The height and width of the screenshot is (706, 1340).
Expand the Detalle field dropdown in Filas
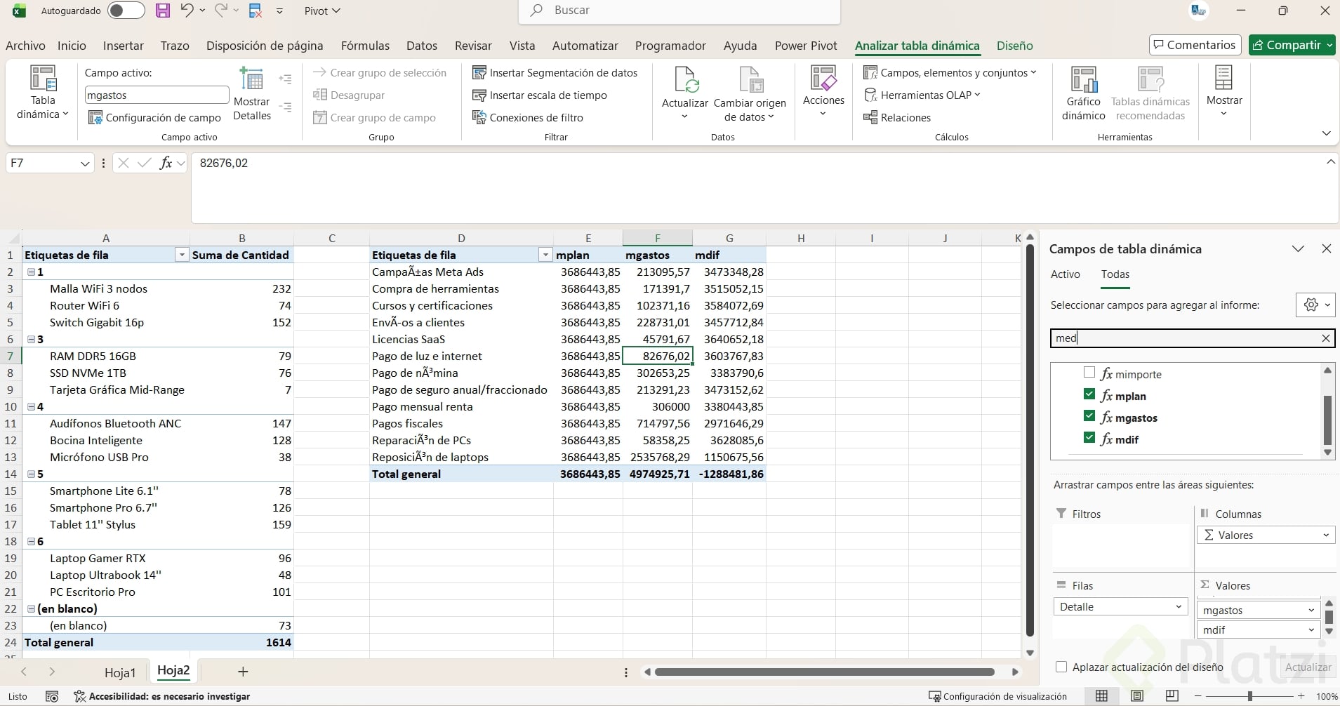(x=1179, y=606)
